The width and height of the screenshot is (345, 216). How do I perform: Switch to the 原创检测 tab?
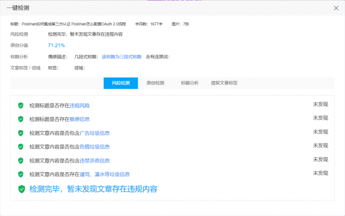[x=155, y=83]
